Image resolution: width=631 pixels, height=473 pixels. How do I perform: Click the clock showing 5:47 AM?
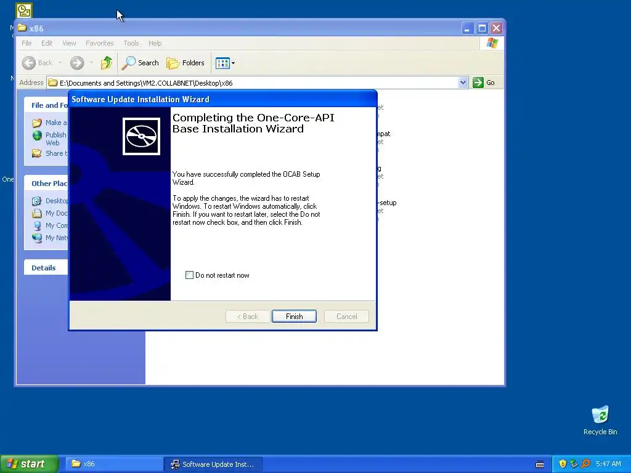click(x=608, y=464)
